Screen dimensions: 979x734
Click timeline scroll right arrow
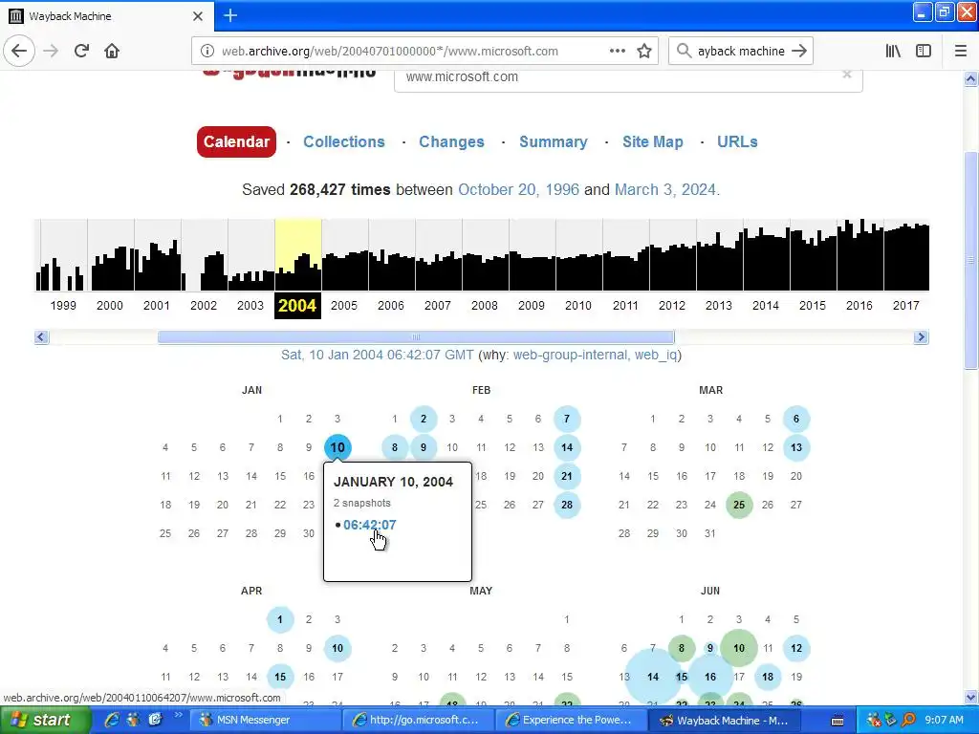coord(921,337)
